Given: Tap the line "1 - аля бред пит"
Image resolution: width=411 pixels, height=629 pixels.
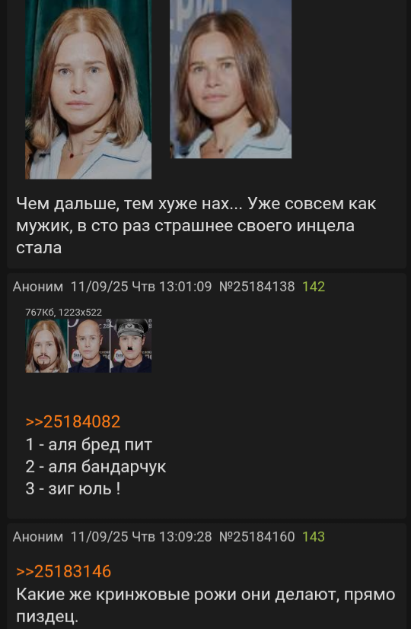Looking at the screenshot, I should [x=89, y=444].
